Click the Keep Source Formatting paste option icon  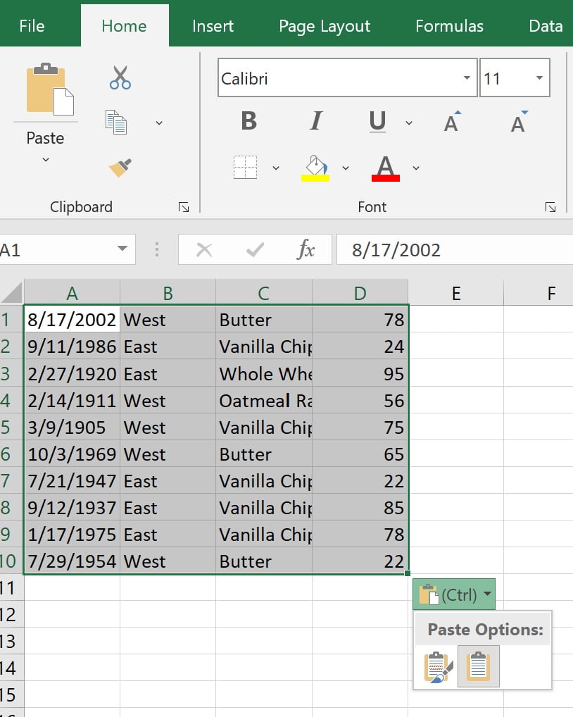pyautogui.click(x=436, y=665)
